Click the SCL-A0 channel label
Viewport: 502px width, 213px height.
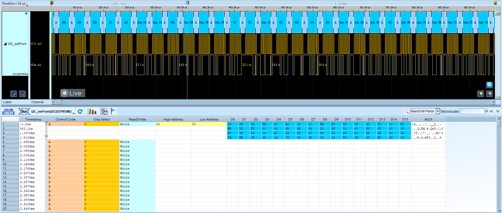pos(36,44)
